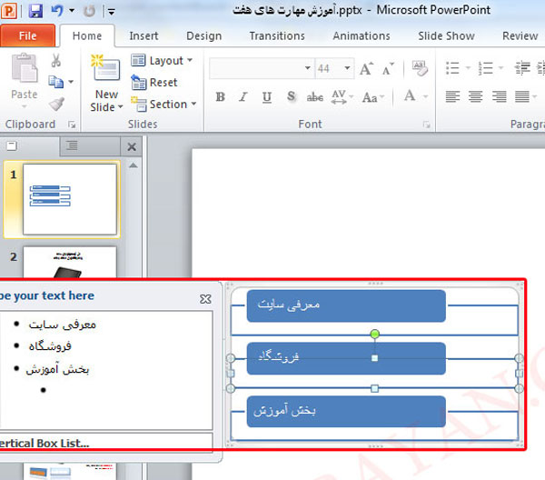Open the Layout dropdown
Screen dimensions: 545x480
click(x=163, y=61)
